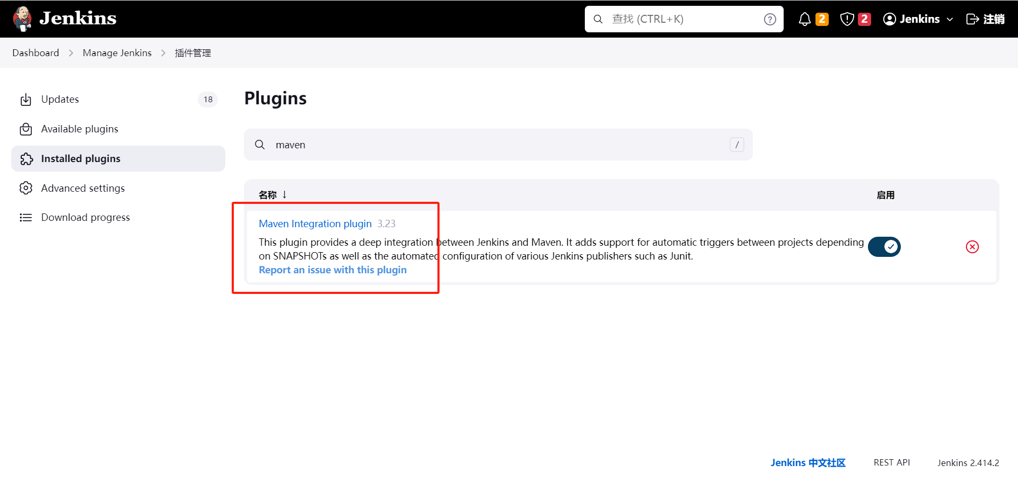Expand the chevron after Dashboard breadcrumb

pyautogui.click(x=71, y=53)
